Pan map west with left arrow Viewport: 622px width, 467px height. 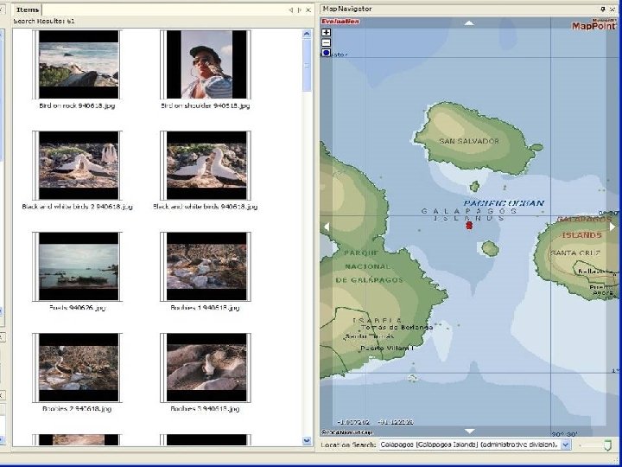click(x=327, y=227)
